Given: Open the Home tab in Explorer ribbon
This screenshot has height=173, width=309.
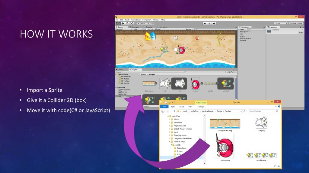Looking at the screenshot, I should [173, 107].
